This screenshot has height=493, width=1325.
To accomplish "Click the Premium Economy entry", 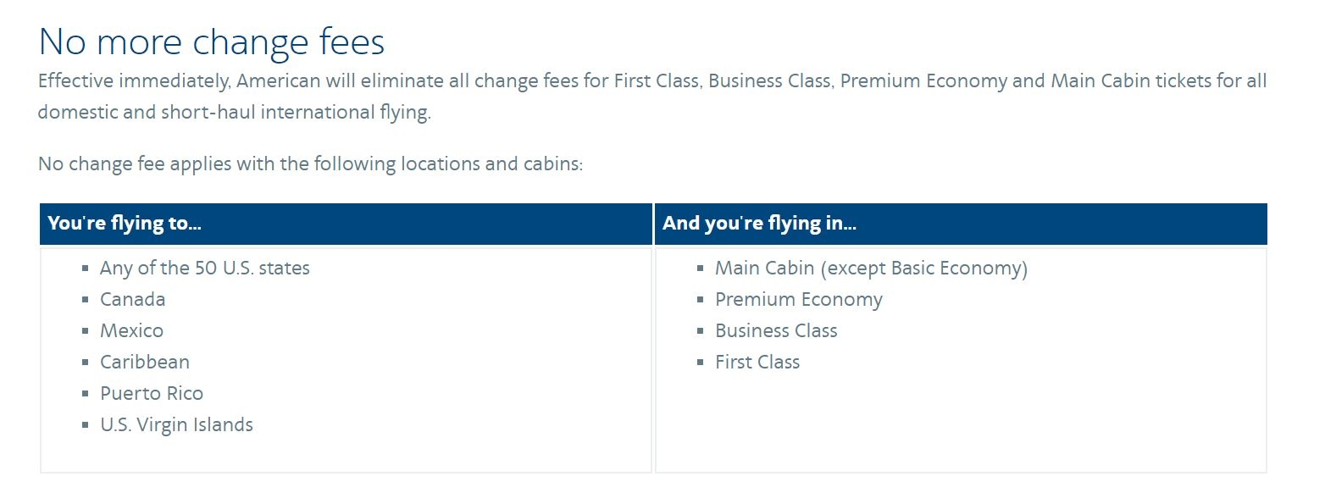I will (x=799, y=300).
